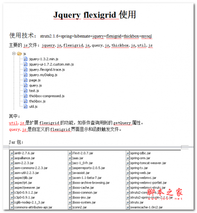
Task: Select javassist.jar file name
Action: (81, 173)
